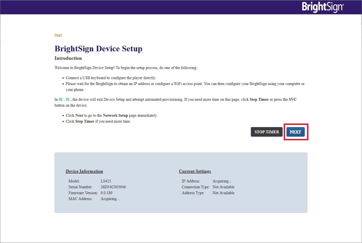The height and width of the screenshot is (243, 362).
Task: Select the BrightSign Device Setup heading
Action: pyautogui.click(x=98, y=49)
